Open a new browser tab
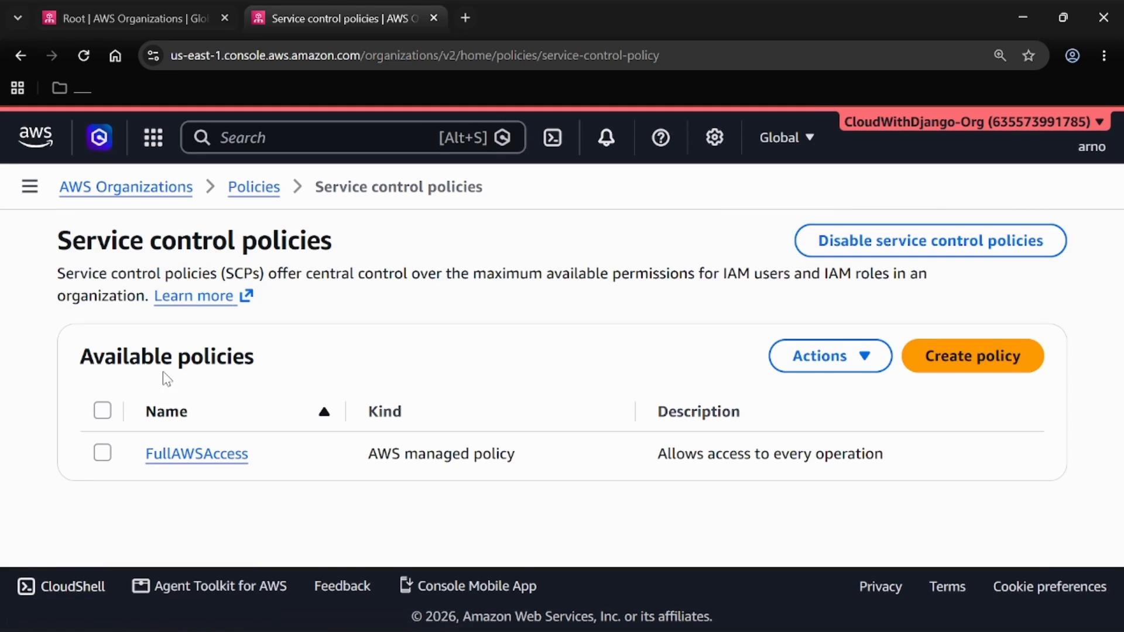The width and height of the screenshot is (1124, 632). [465, 18]
